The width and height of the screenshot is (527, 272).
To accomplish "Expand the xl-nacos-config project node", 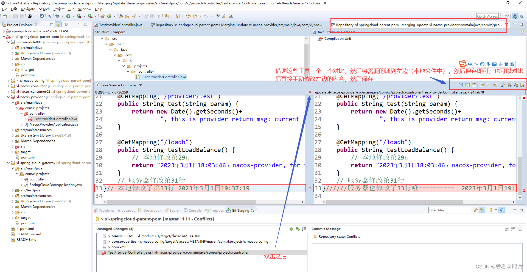I will [8, 81].
